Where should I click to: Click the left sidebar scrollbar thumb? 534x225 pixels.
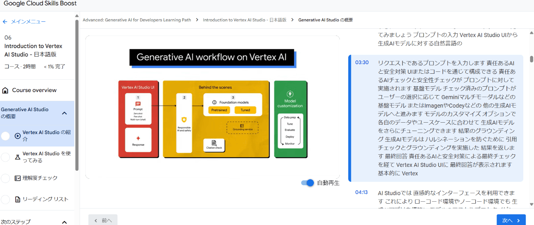77,94
